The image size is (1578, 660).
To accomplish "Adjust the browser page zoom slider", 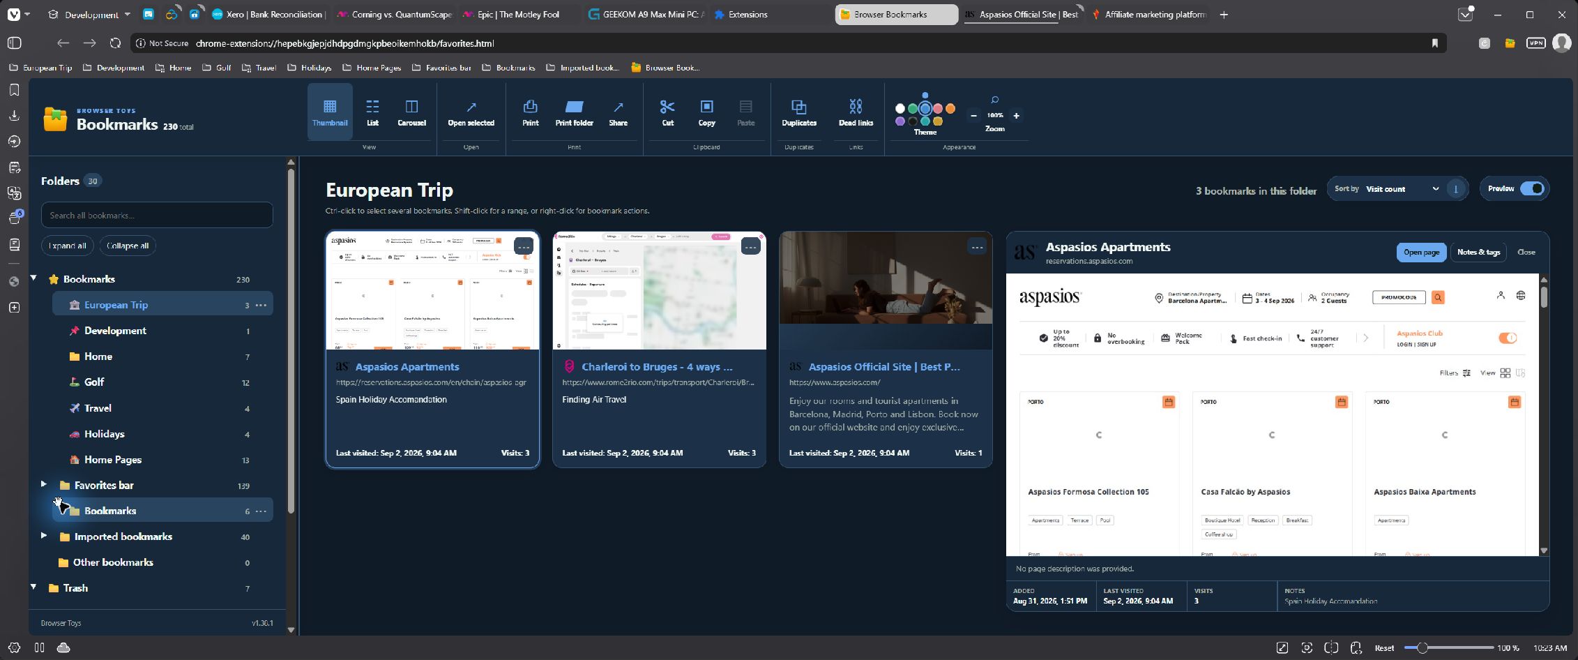I will 1448,648.
